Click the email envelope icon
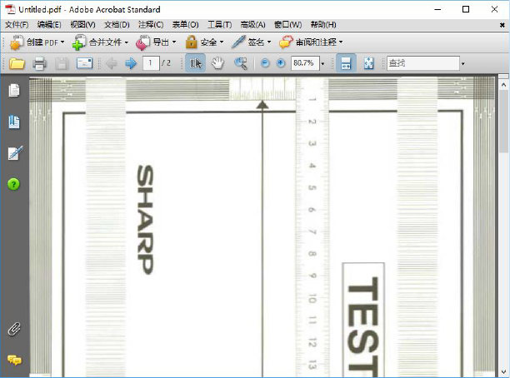 (84, 63)
